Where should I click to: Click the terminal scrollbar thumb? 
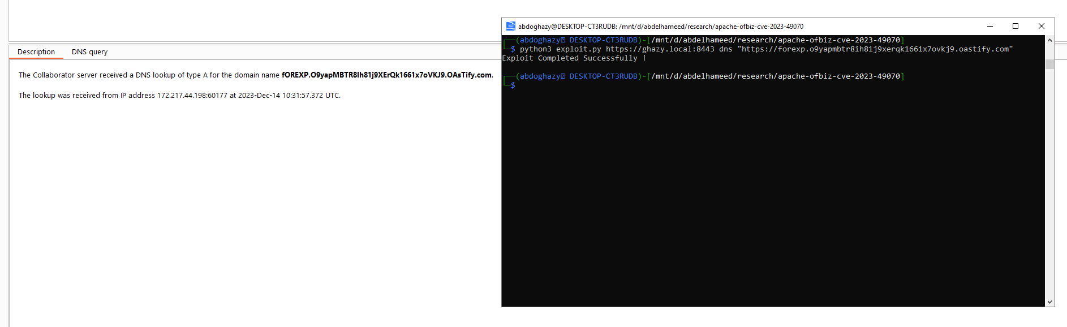point(1049,64)
